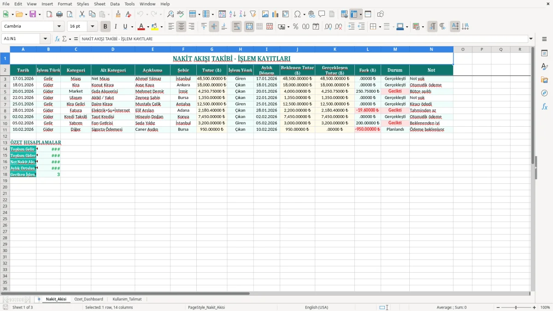The width and height of the screenshot is (553, 311).
Task: Click the Zoom In plus button
Action: click(535, 307)
